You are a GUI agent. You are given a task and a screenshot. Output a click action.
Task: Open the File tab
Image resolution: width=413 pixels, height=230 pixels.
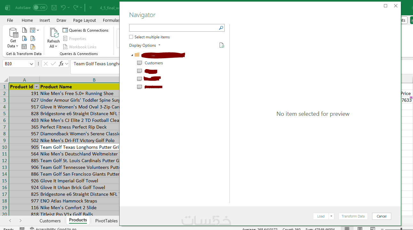pyautogui.click(x=10, y=20)
